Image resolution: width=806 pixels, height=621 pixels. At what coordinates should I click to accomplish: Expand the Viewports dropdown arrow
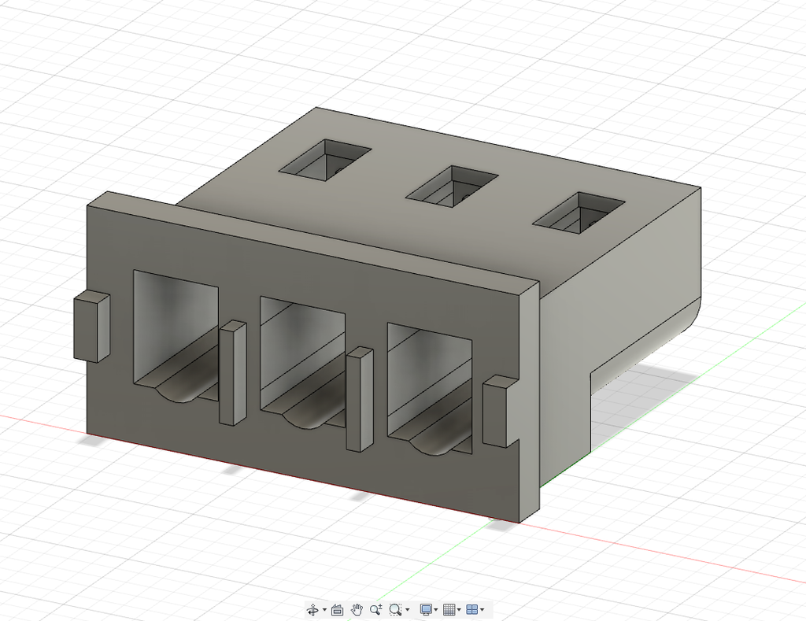482,608
